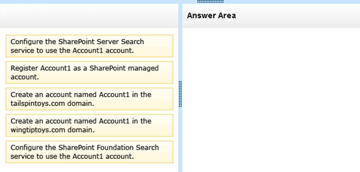Click the white space below the last action
This screenshot has height=172, width=360.
point(89,168)
